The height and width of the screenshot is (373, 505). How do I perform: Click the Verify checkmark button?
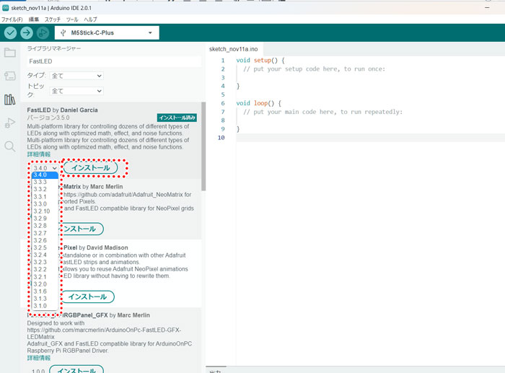[x=10, y=32]
